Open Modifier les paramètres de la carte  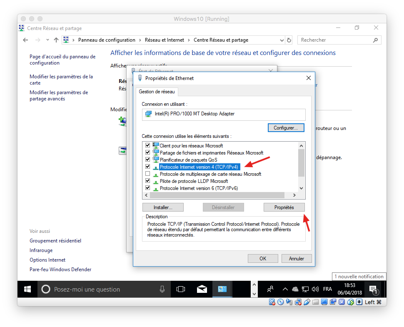[61, 80]
